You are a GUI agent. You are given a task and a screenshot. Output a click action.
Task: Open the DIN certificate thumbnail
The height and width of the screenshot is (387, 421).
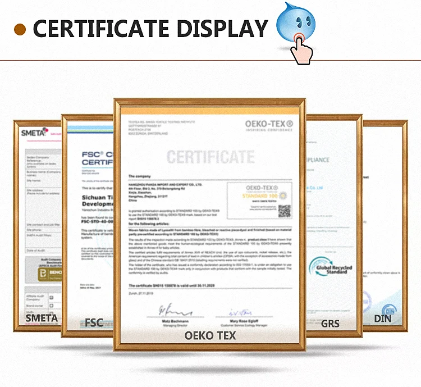(385, 226)
